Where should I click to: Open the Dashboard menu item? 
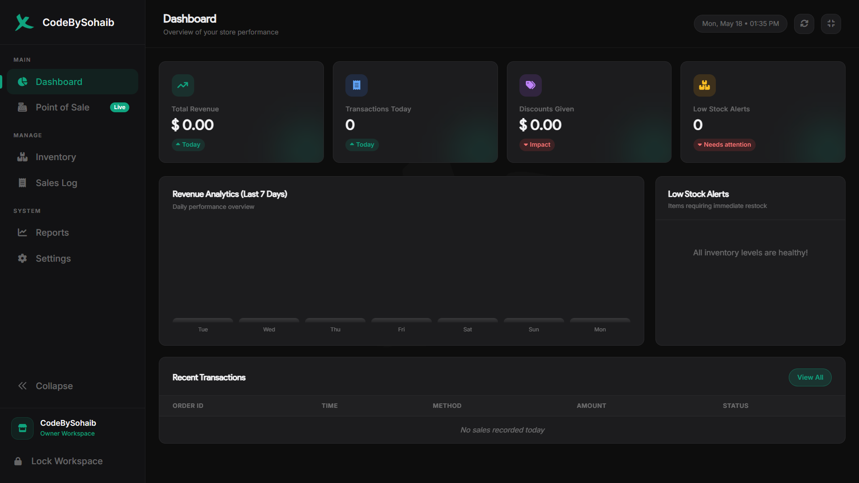[x=72, y=82]
